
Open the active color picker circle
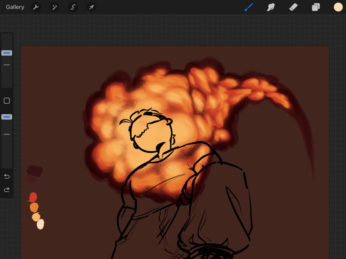click(338, 7)
